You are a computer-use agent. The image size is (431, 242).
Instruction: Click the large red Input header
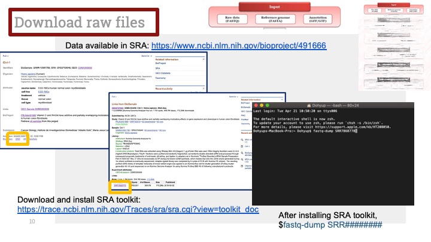(274, 7)
